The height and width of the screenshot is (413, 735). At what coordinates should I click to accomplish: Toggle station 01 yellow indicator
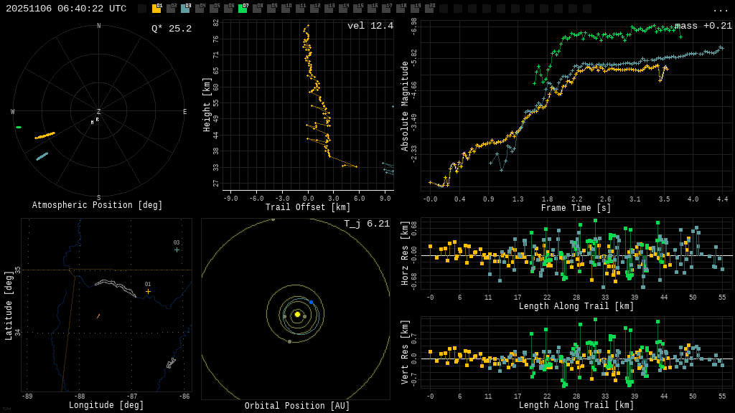point(156,9)
